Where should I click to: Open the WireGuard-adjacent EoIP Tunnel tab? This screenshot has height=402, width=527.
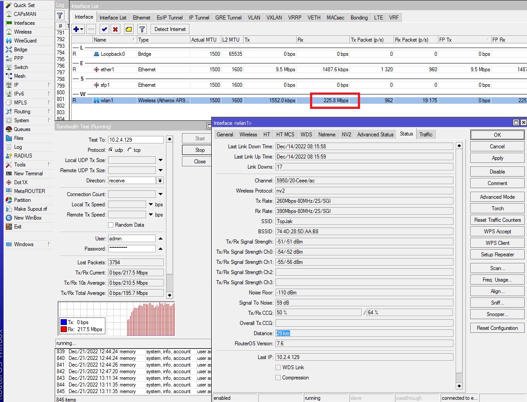click(x=170, y=17)
